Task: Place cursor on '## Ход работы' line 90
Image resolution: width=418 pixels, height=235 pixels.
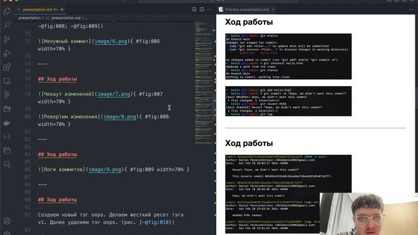Action: click(x=57, y=200)
